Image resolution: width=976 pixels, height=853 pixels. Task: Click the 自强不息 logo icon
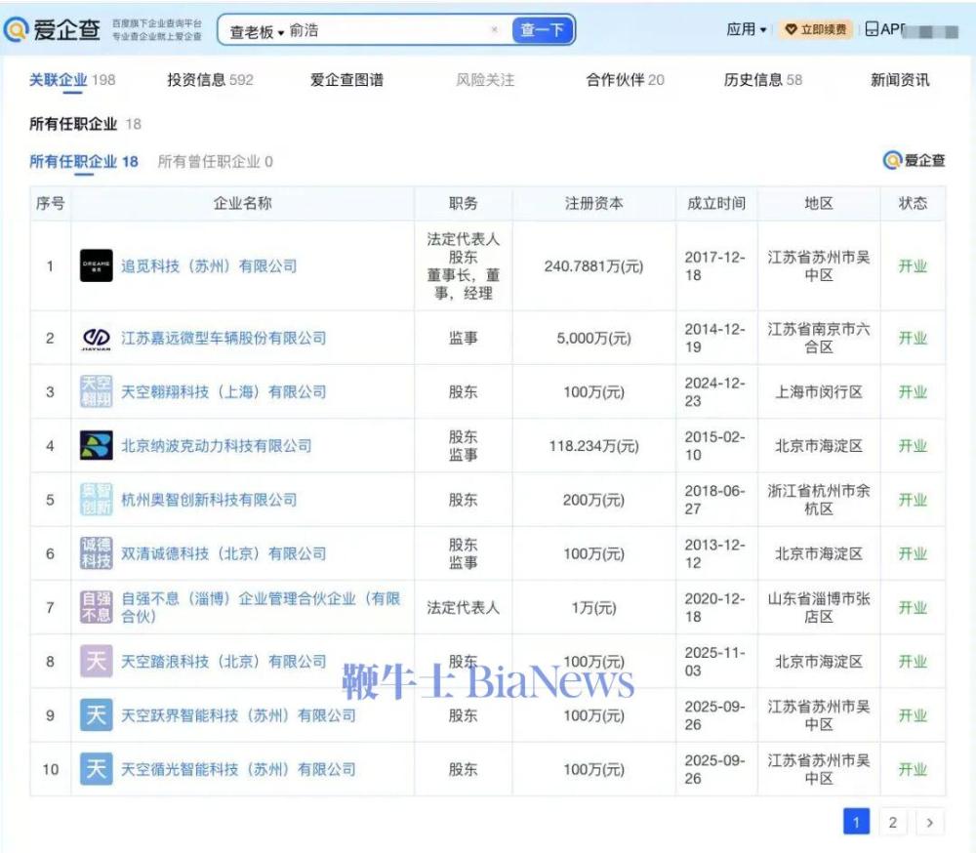coord(97,608)
